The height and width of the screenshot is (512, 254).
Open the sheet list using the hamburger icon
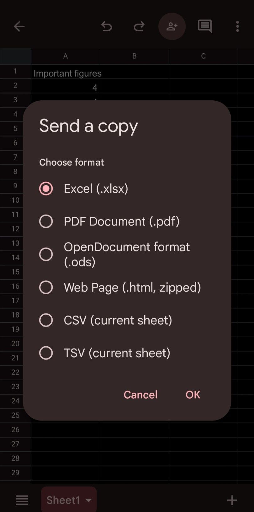click(x=22, y=500)
